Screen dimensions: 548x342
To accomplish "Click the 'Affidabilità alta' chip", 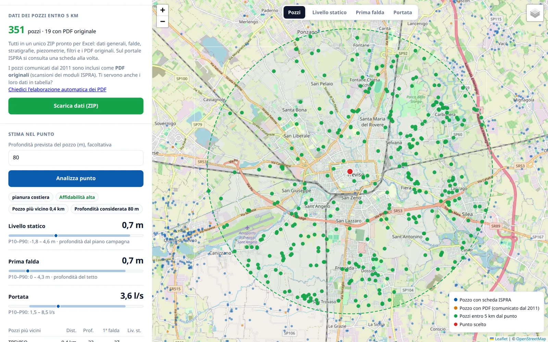I will tap(77, 197).
